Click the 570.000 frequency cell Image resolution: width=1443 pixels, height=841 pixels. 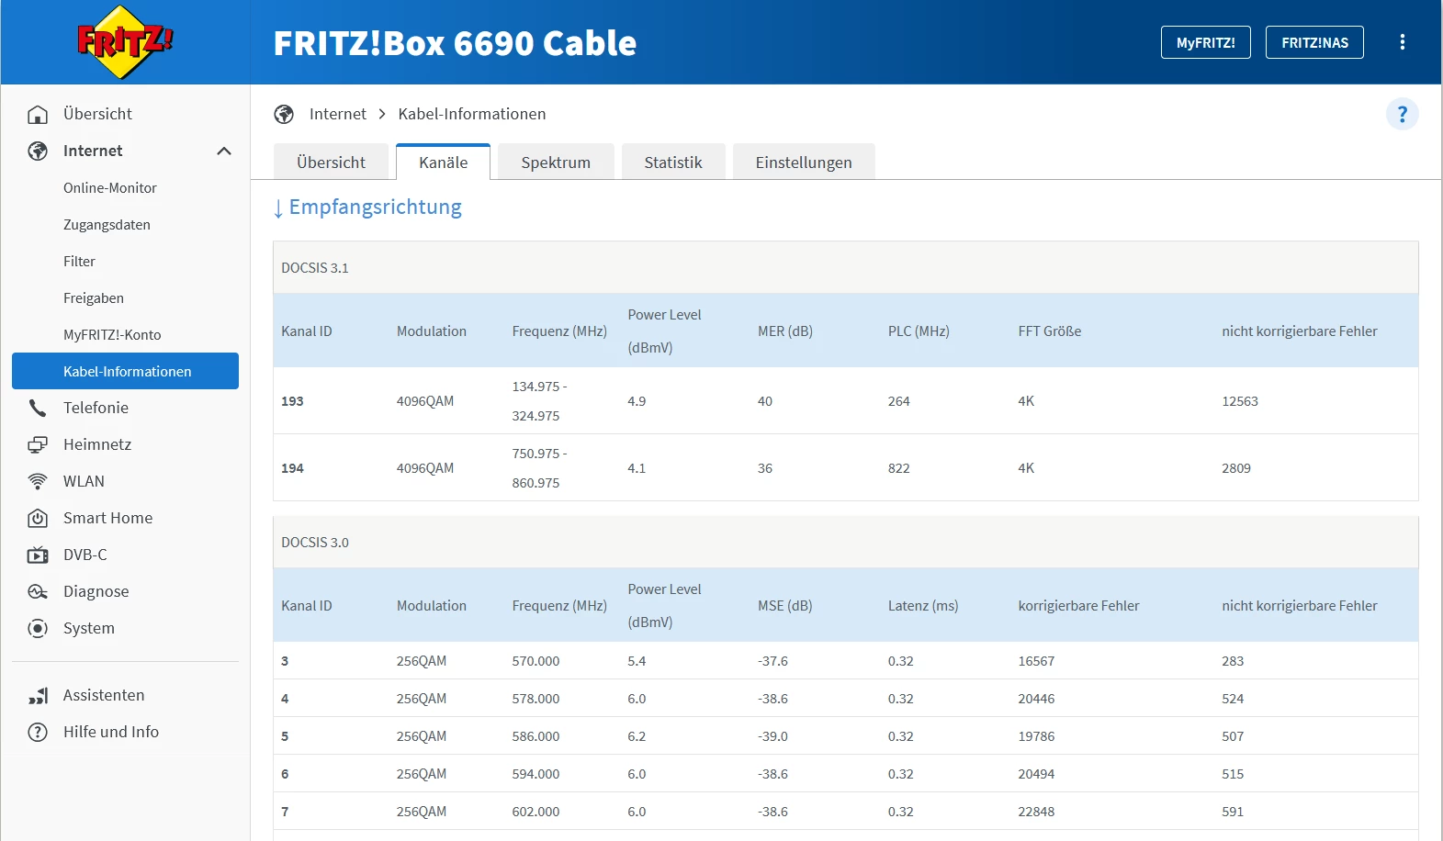point(535,661)
